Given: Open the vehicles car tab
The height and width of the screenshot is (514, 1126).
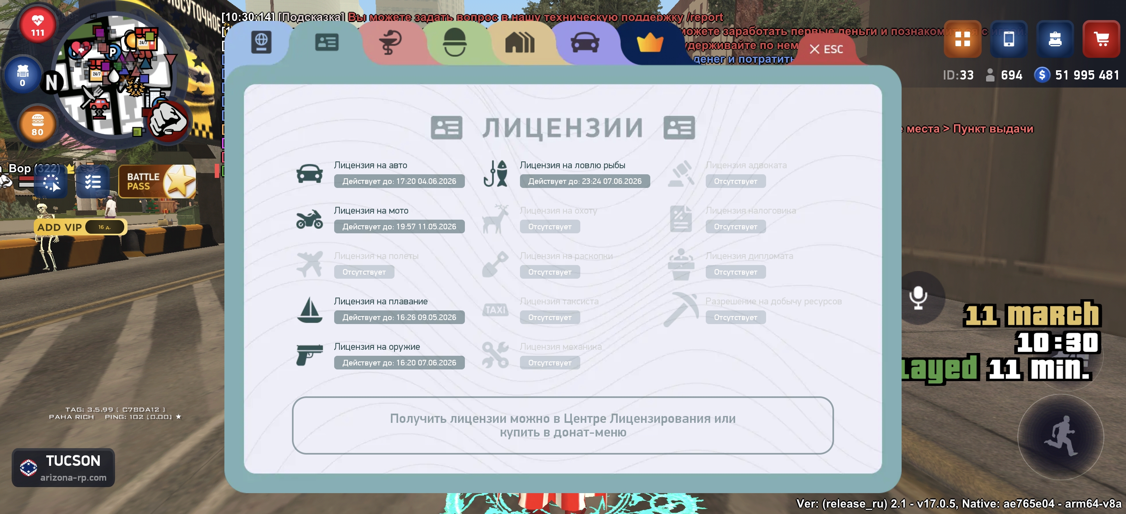Looking at the screenshot, I should (584, 43).
